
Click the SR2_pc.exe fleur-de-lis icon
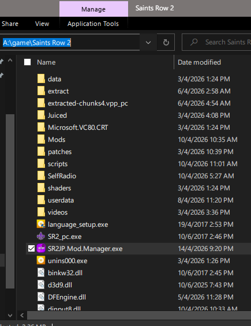[41, 237]
